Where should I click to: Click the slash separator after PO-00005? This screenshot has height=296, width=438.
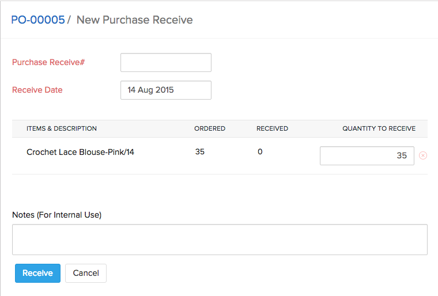[69, 20]
